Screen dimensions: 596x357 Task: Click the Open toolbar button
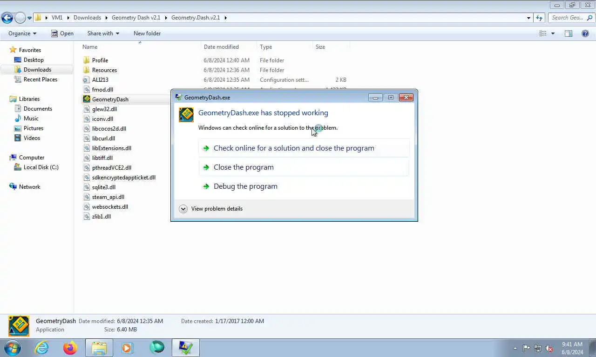(62, 33)
